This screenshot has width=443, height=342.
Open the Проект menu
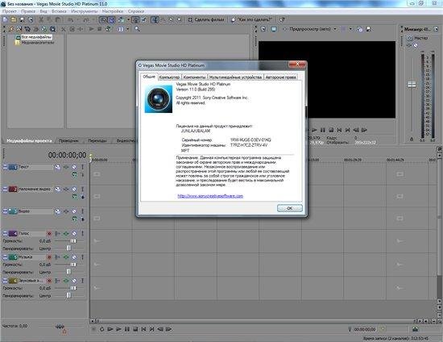[x=10, y=11]
